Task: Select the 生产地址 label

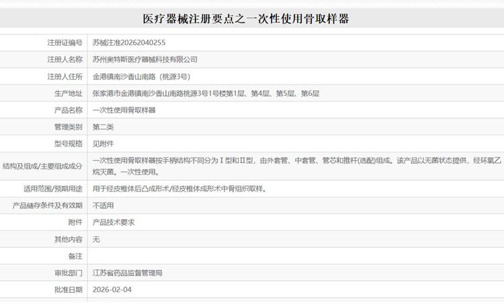Action: pos(69,93)
